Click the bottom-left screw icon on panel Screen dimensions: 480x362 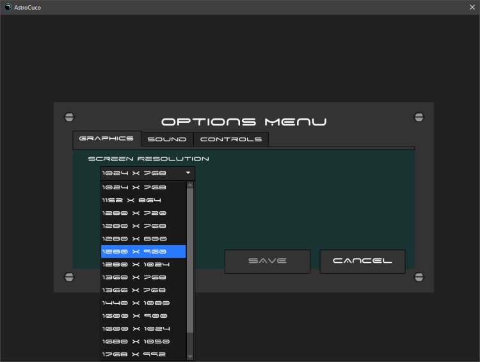69,277
